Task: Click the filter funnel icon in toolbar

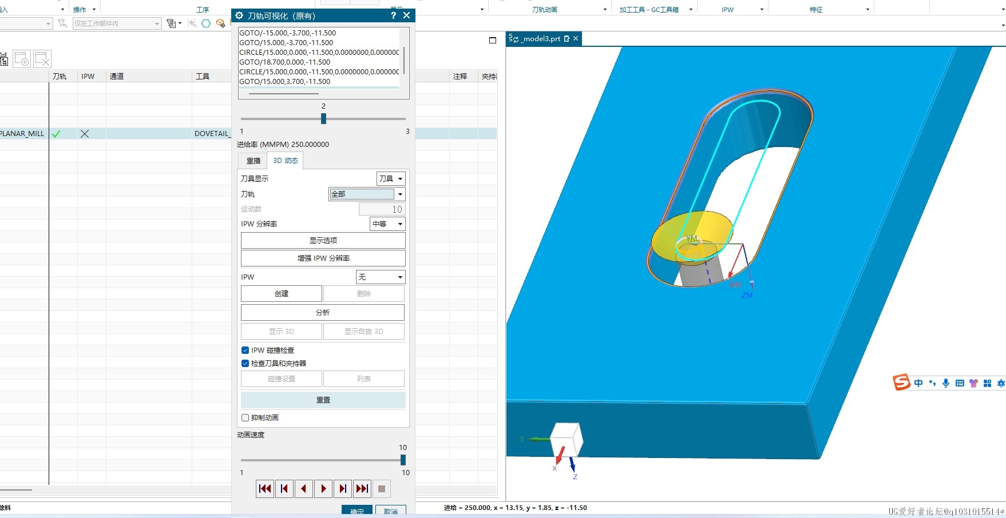Action: pos(62,23)
